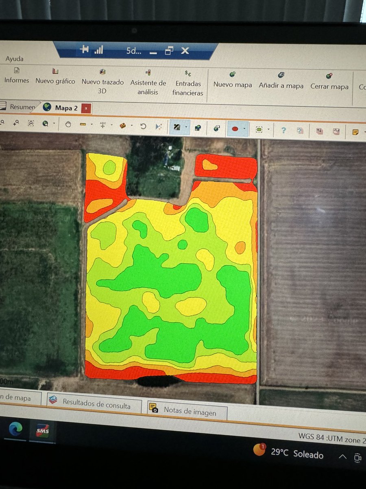Expand the ellipse tool dropdown options
366x489 pixels.
pos(244,129)
